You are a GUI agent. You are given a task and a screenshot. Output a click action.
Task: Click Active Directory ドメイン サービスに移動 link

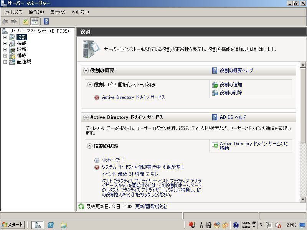[x=254, y=146]
